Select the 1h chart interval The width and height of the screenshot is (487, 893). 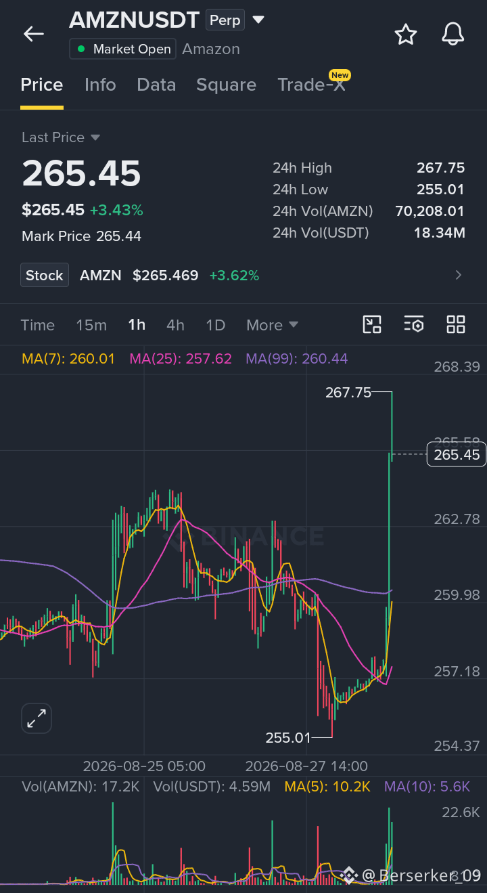[137, 325]
